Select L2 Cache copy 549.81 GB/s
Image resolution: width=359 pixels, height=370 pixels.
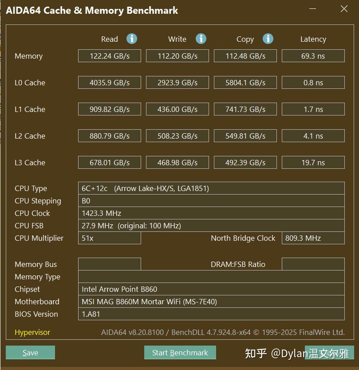click(245, 136)
